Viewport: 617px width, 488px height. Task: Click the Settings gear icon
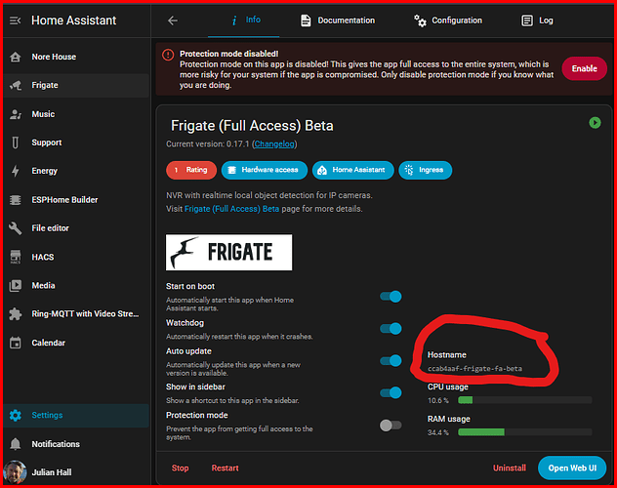coord(16,415)
